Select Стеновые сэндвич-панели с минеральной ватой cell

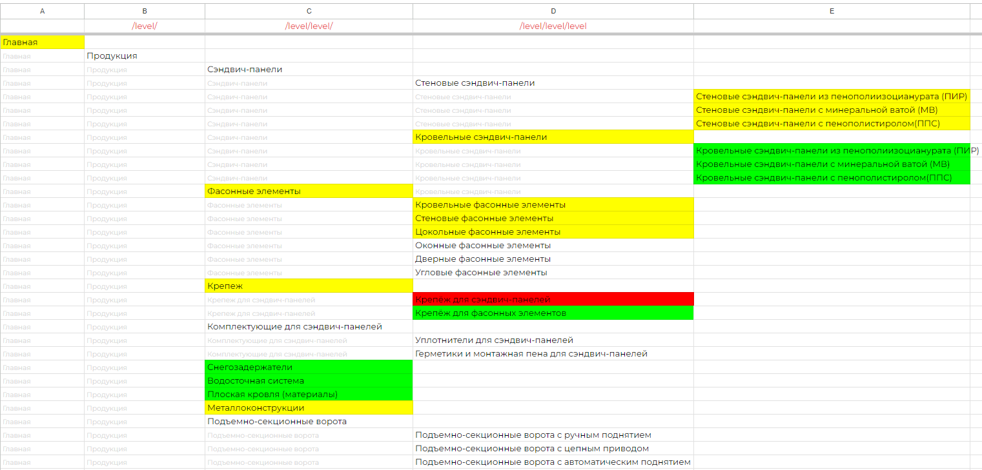pyautogui.click(x=832, y=110)
